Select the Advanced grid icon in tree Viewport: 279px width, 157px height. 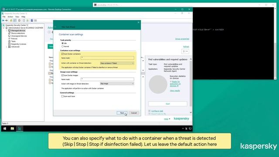coord(10,47)
